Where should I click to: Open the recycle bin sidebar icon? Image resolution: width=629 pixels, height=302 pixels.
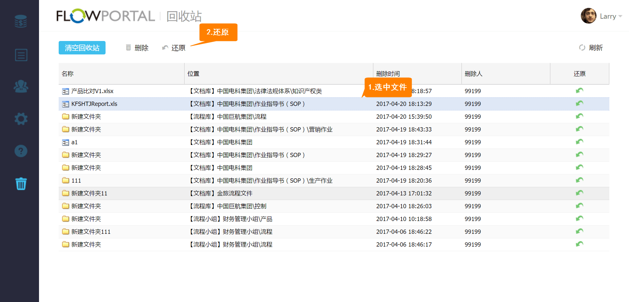click(x=21, y=183)
